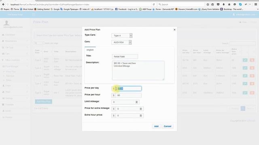Screen dimensions: 259x145
Task: Submit the dialog with the Add button
Action: point(156,126)
